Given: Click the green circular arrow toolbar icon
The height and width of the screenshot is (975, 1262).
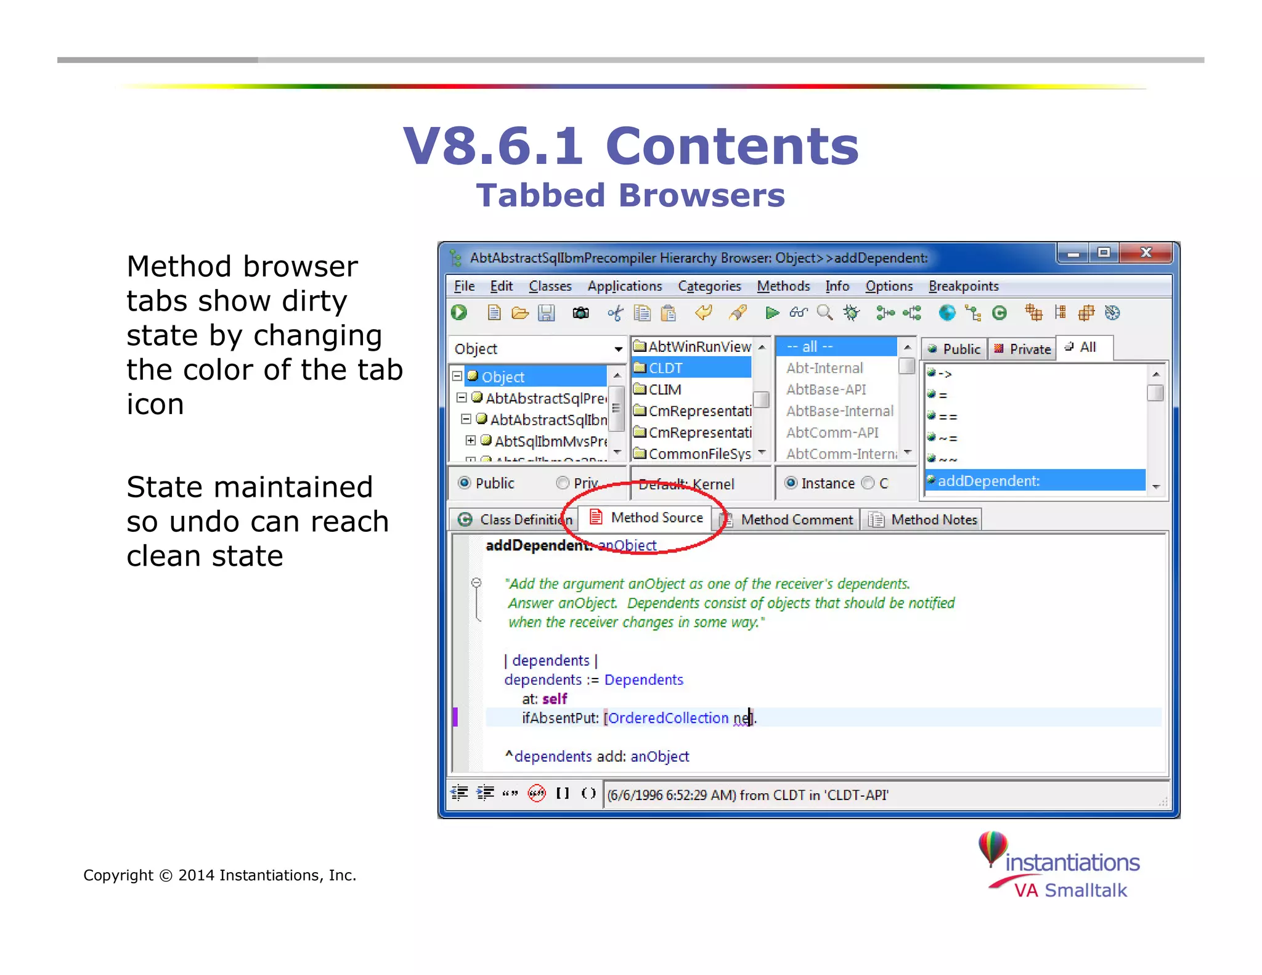Looking at the screenshot, I should tap(459, 313).
